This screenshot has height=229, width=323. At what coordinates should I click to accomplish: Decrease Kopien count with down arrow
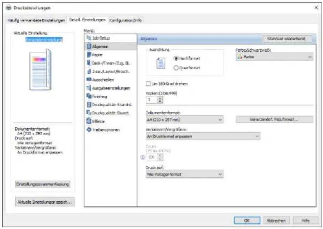point(160,102)
